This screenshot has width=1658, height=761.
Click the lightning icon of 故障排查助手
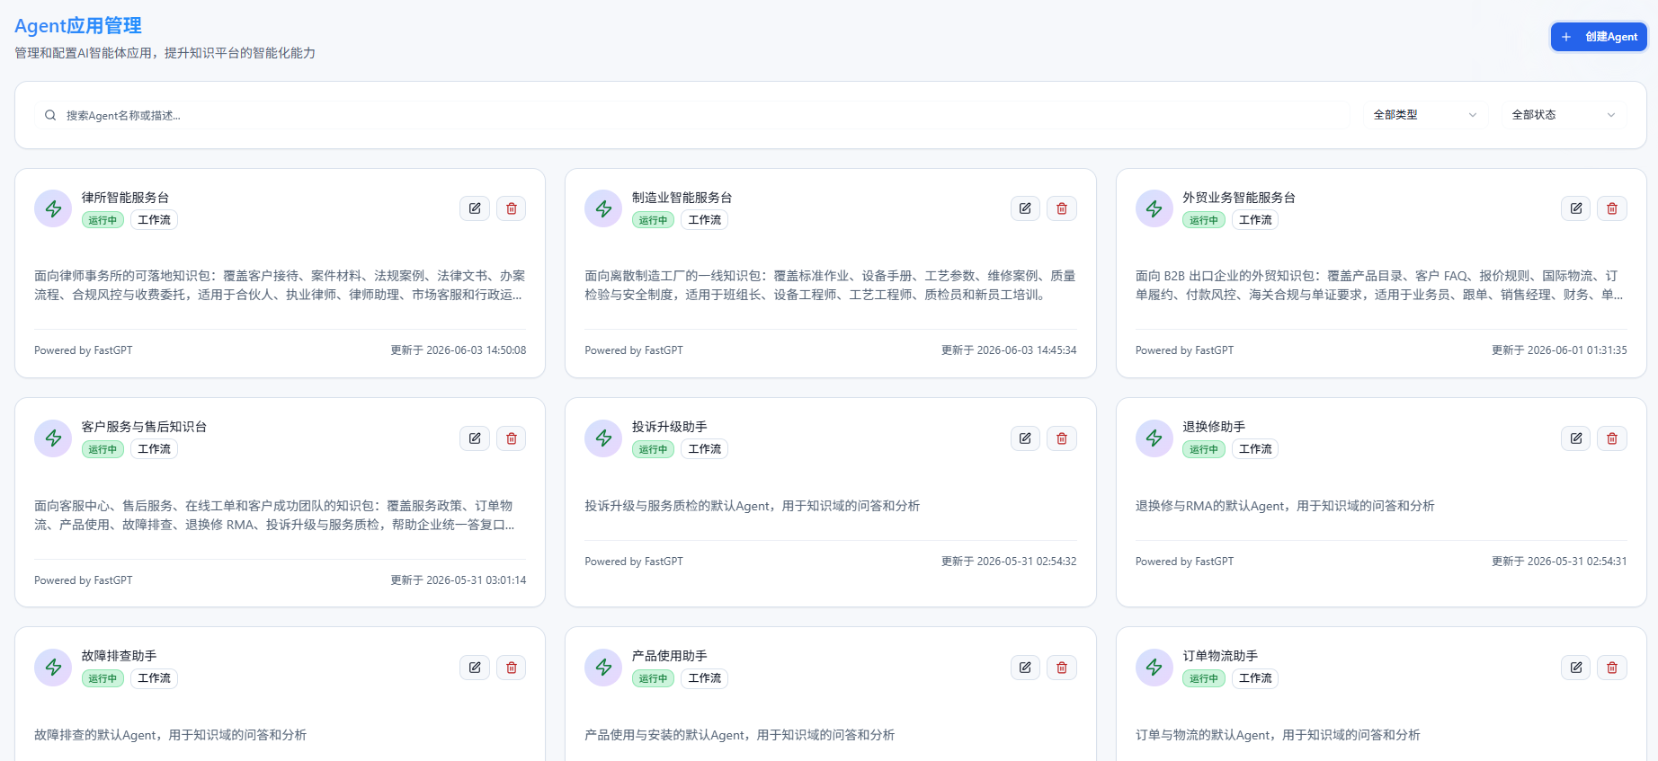pyautogui.click(x=53, y=668)
